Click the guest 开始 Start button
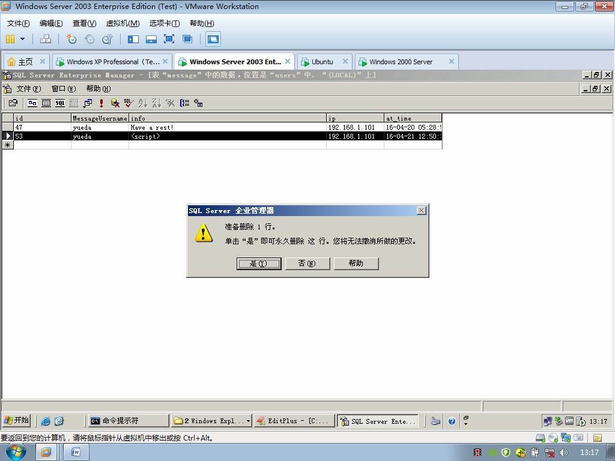The width and height of the screenshot is (615, 461). pos(16,420)
